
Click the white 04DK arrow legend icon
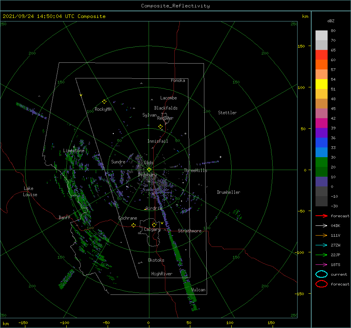[321, 226]
